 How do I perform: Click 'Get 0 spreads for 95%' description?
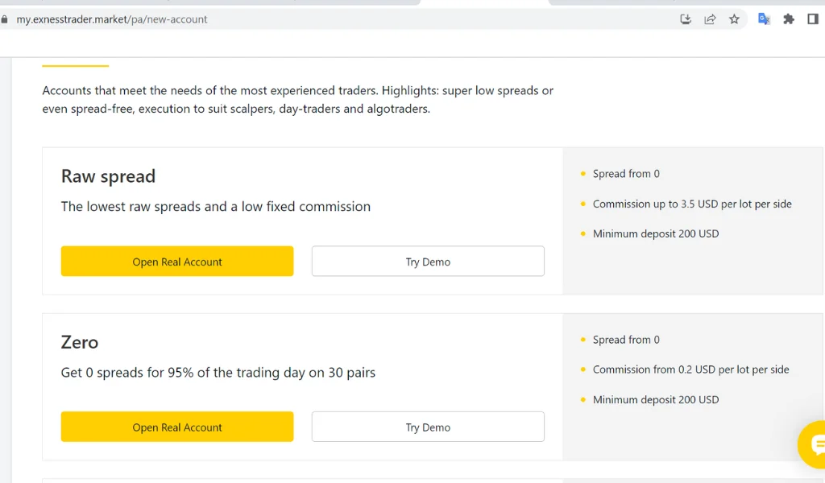click(218, 373)
